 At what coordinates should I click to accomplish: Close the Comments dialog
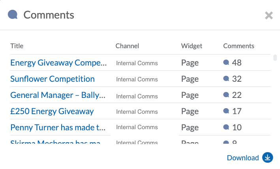269,15
